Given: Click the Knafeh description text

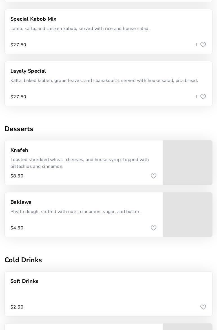Looking at the screenshot, I should tap(79, 163).
